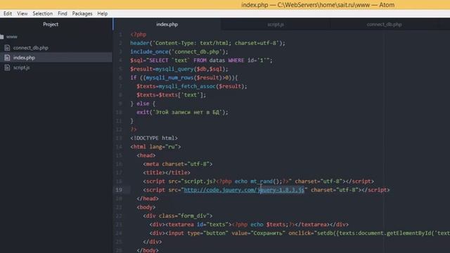
Task: Open script.js from the project tree
Action: click(21, 67)
